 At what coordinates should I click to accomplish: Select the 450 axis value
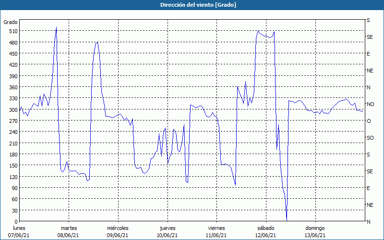[x=13, y=54]
